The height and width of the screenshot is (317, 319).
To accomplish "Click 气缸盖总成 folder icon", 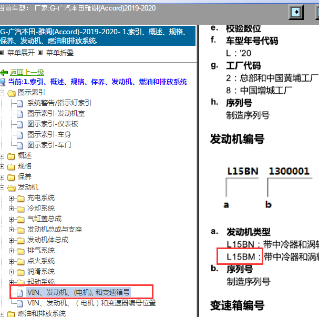I will pyautogui.click(x=20, y=220).
